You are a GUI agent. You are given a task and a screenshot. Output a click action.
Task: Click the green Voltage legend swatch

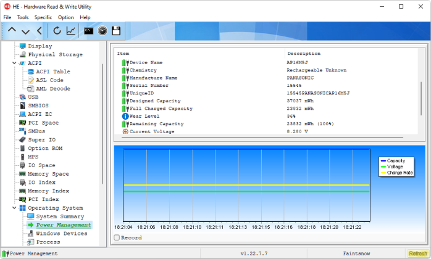tap(383, 166)
